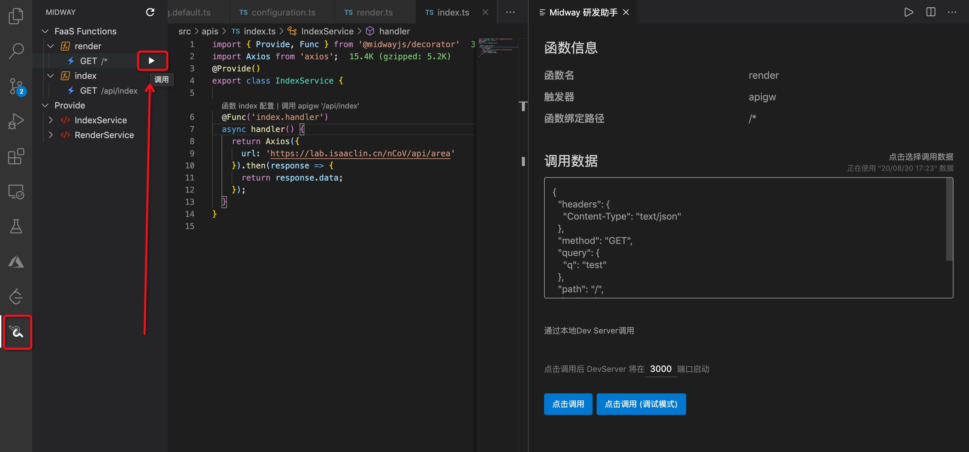Viewport: 969px width, 452px height.
Task: Invoke the render GET function play button
Action: pyautogui.click(x=152, y=61)
